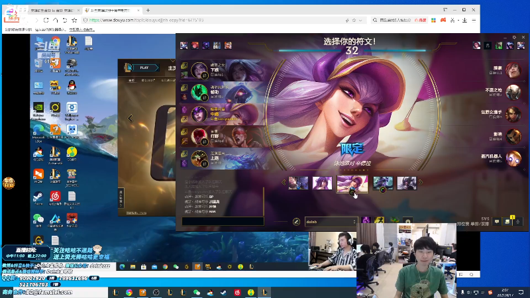This screenshot has width=530, height=298.
Task: Select the 中路 player row
Action: pos(223,114)
